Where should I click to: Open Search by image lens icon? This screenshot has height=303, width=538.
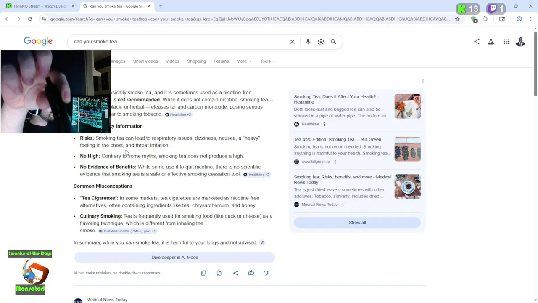tap(321, 42)
